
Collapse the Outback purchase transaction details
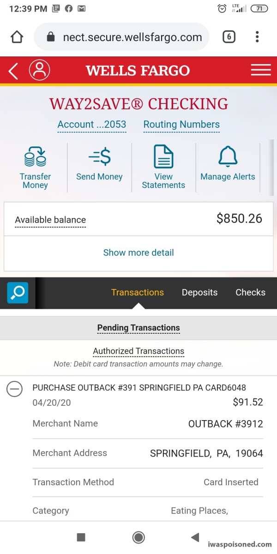[14, 390]
